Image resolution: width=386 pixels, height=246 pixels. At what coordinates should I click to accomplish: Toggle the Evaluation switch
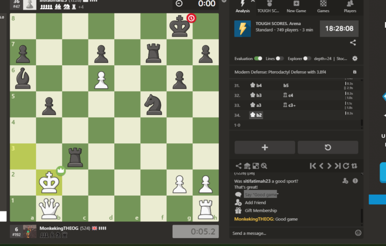[x=258, y=58]
